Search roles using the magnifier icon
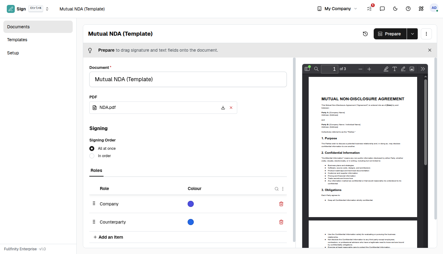The image size is (443, 254). click(277, 189)
